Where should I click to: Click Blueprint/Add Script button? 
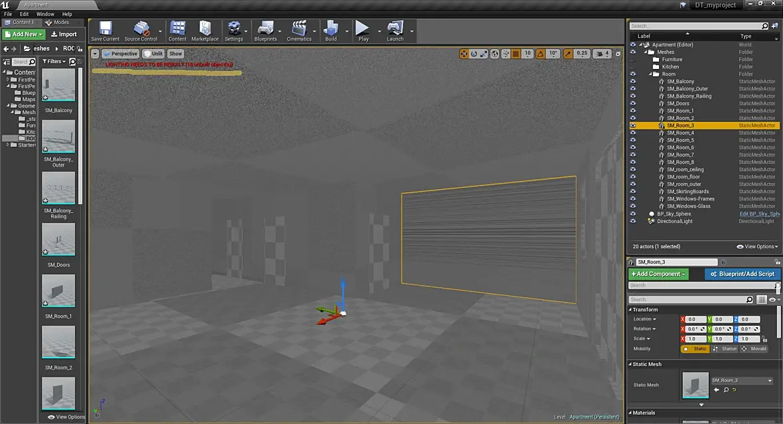point(742,274)
